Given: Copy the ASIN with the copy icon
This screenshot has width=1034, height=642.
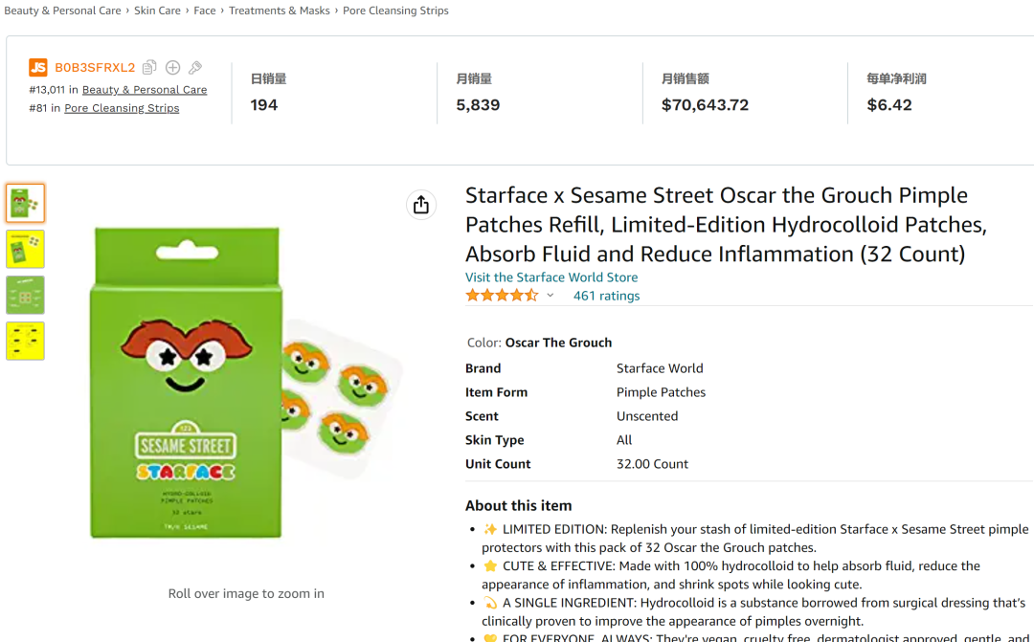Looking at the screenshot, I should [149, 68].
